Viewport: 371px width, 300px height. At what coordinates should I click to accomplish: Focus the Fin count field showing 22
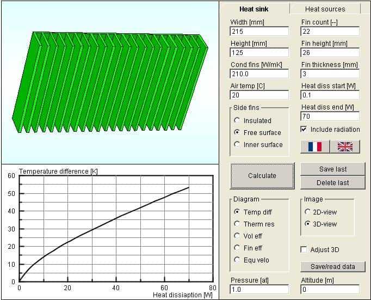pyautogui.click(x=330, y=31)
